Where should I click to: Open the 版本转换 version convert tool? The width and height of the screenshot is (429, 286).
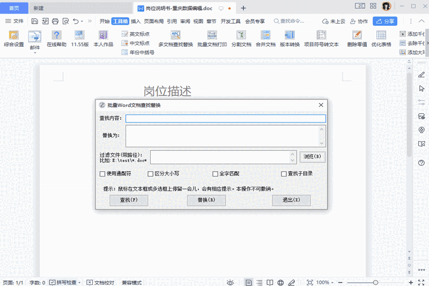pyautogui.click(x=290, y=39)
